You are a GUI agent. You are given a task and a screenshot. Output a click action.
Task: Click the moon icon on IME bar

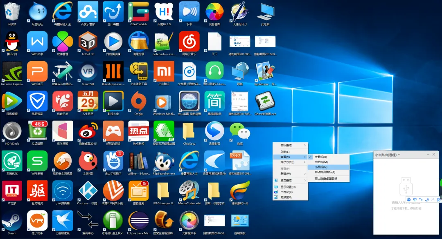point(427,200)
